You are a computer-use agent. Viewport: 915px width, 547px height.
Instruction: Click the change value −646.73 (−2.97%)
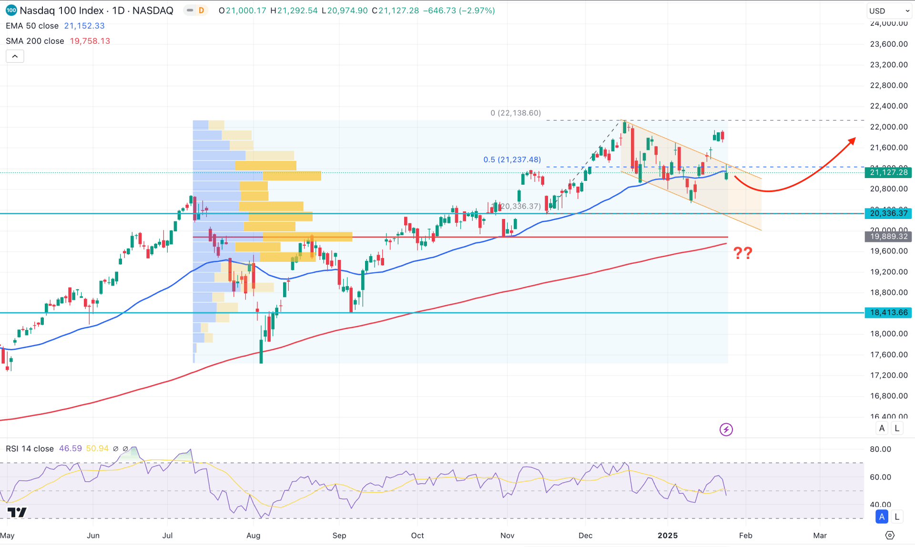(458, 10)
